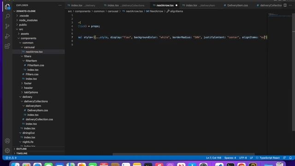Click Spaces: 4 indentation setting
Viewport: 295px width, 166px height.
coord(230,158)
